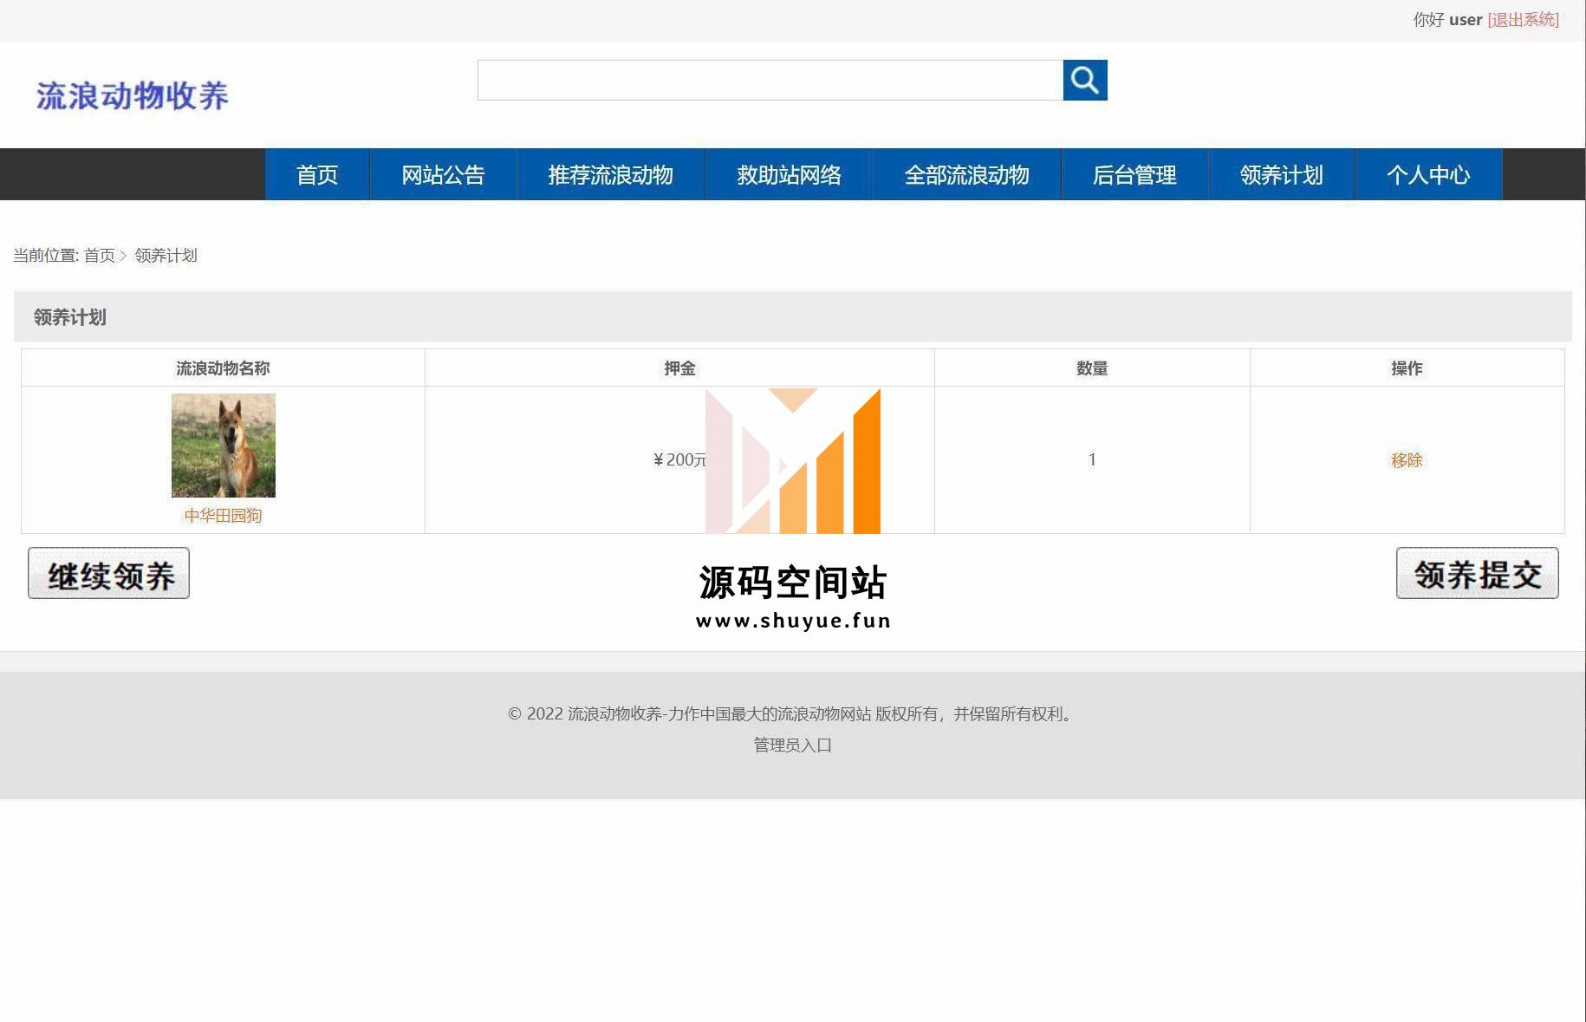
Task: Open the 首页 navigation tab
Action: click(317, 174)
